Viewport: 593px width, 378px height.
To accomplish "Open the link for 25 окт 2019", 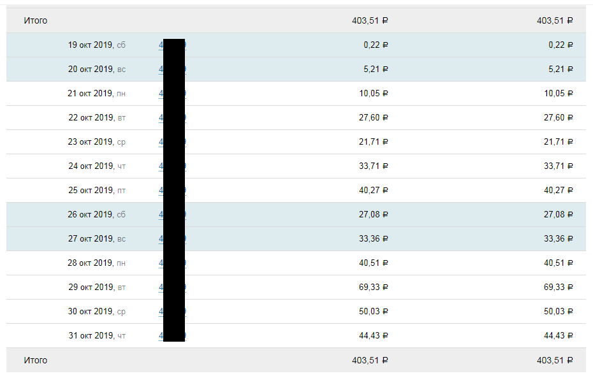I will point(161,191).
